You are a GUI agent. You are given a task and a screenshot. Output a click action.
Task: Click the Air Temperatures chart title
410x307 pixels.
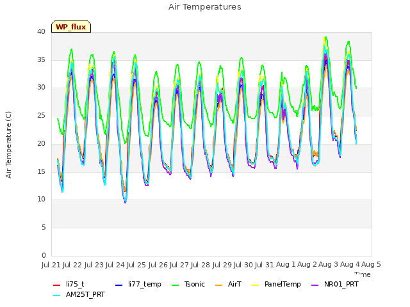205,7
